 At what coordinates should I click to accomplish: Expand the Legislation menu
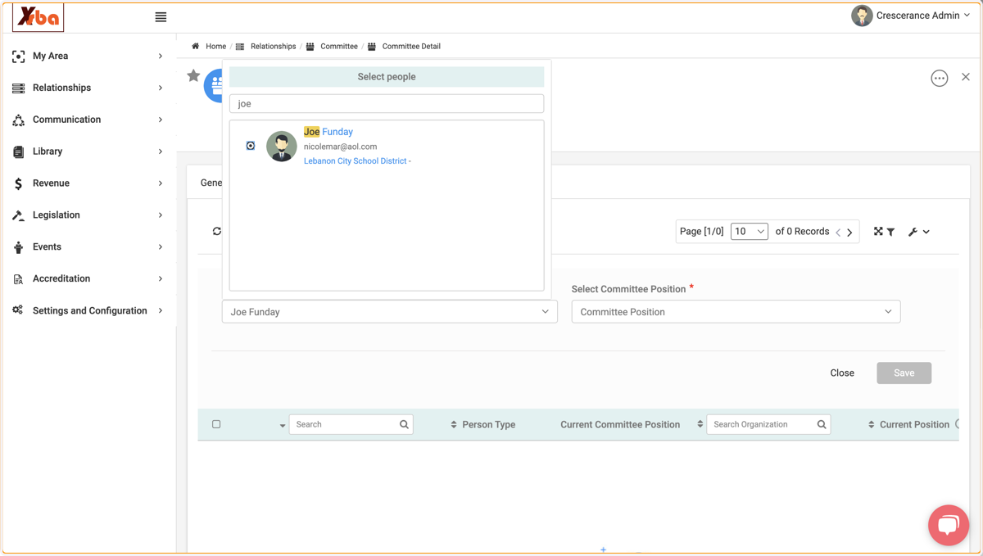(x=161, y=215)
